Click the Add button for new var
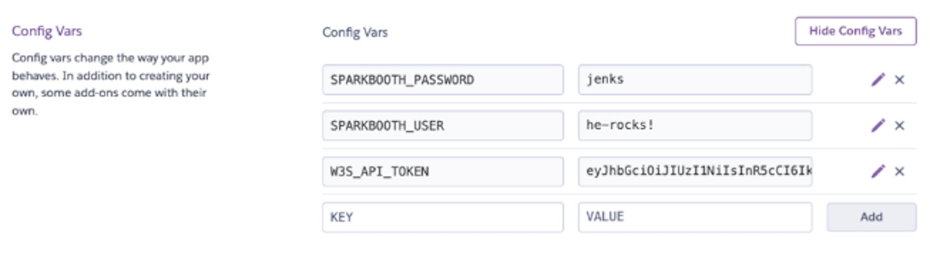Image resolution: width=930 pixels, height=263 pixels. click(871, 217)
